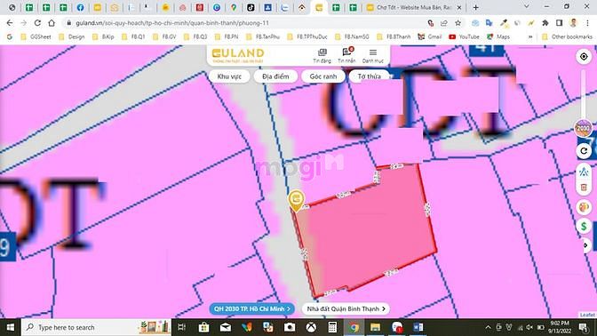Open the orange people icon on map sidebar
The image size is (597, 336).
pyautogui.click(x=584, y=207)
